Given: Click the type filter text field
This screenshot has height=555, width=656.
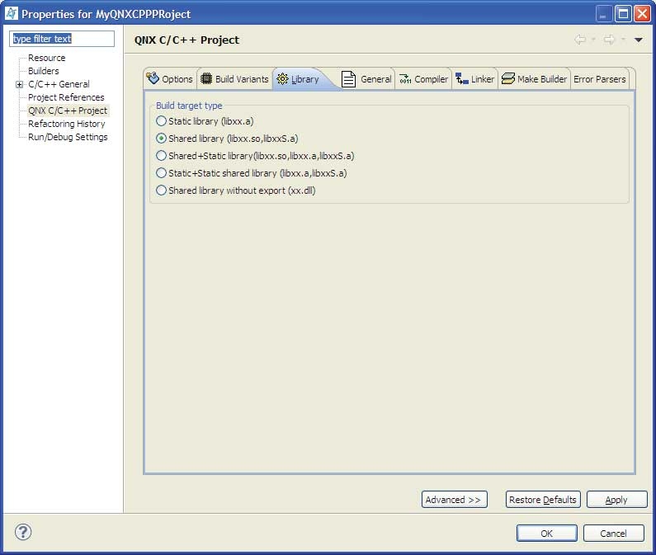Looking at the screenshot, I should (x=62, y=39).
